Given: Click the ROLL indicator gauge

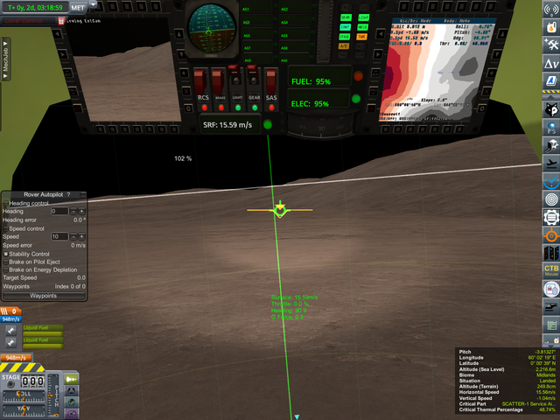Looking at the screenshot, I should click(x=24, y=396).
